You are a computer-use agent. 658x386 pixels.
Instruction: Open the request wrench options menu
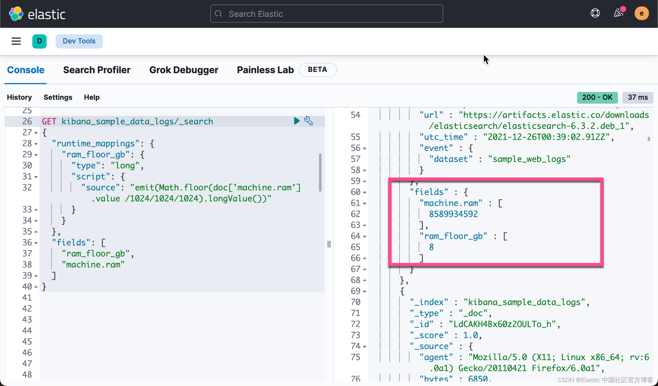(309, 121)
